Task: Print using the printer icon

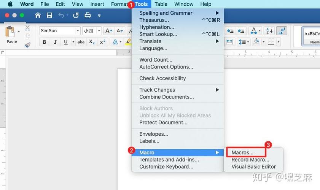Action: click(88, 15)
